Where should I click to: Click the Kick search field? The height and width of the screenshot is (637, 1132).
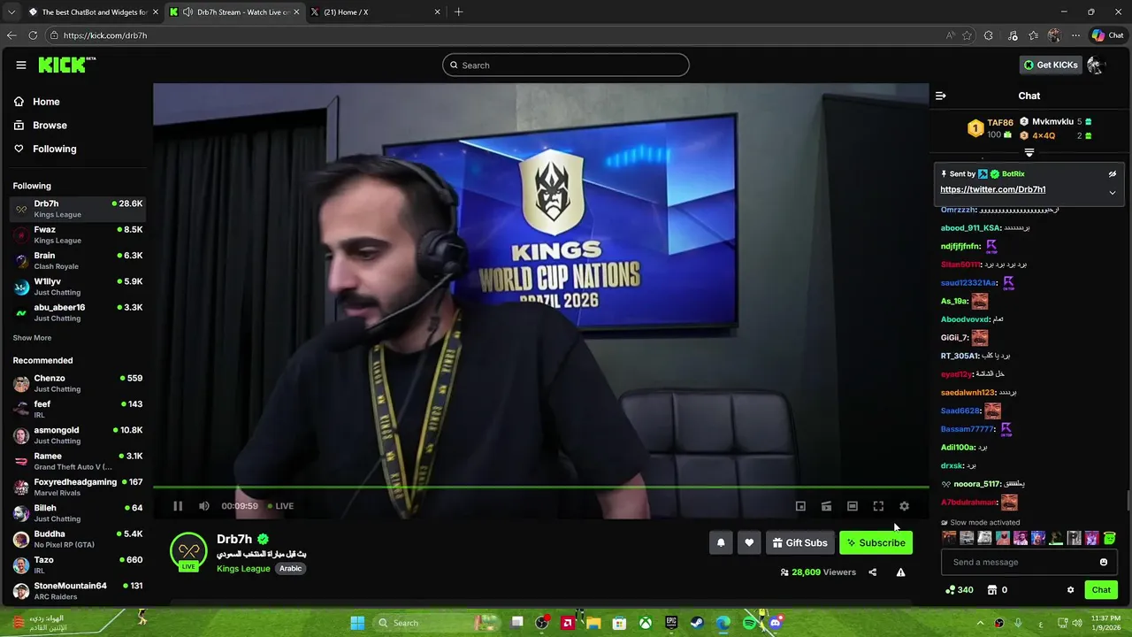[566, 65]
